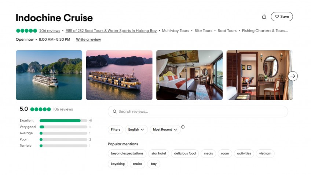Expand the Most Recent sort dropdown
This screenshot has width=311, height=175.
pyautogui.click(x=165, y=130)
